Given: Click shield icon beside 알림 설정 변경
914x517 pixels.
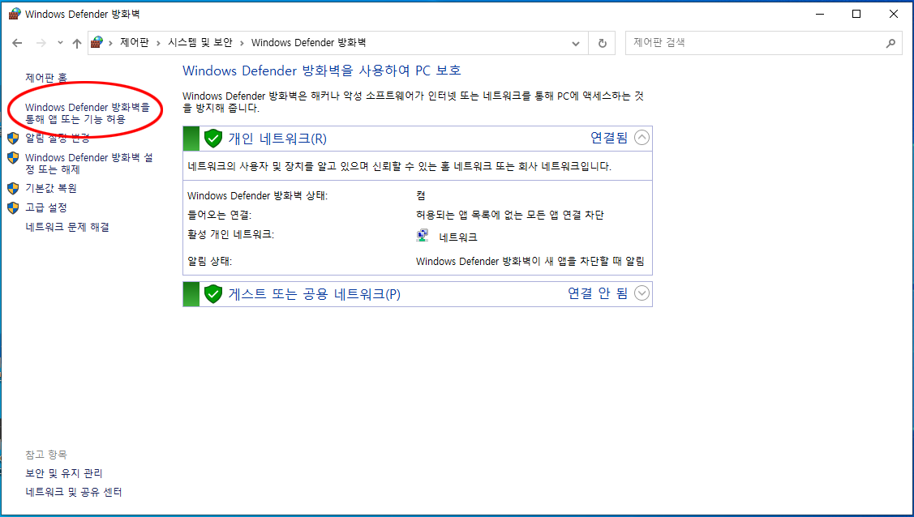Looking at the screenshot, I should click(x=13, y=138).
